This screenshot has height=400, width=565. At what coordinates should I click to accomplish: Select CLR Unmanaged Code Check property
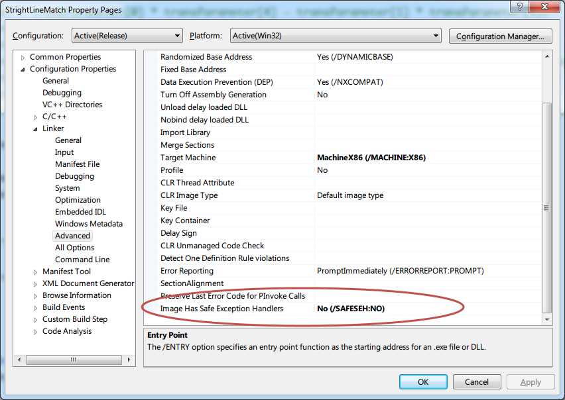coord(212,246)
